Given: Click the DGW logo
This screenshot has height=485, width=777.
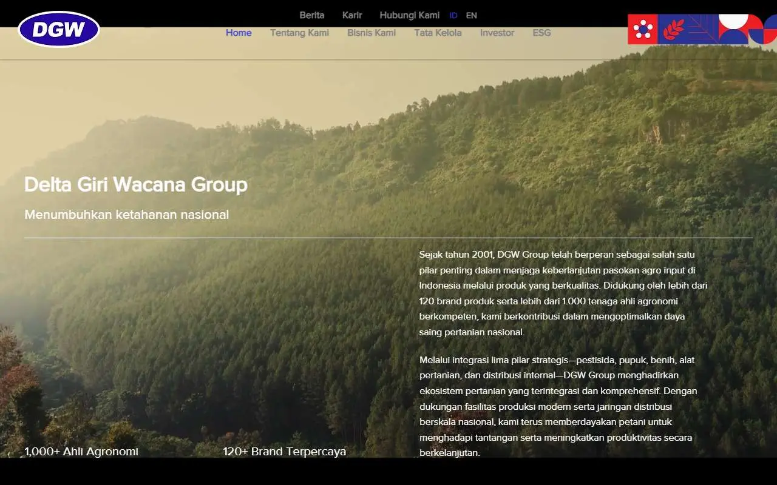Looking at the screenshot, I should pos(59,29).
